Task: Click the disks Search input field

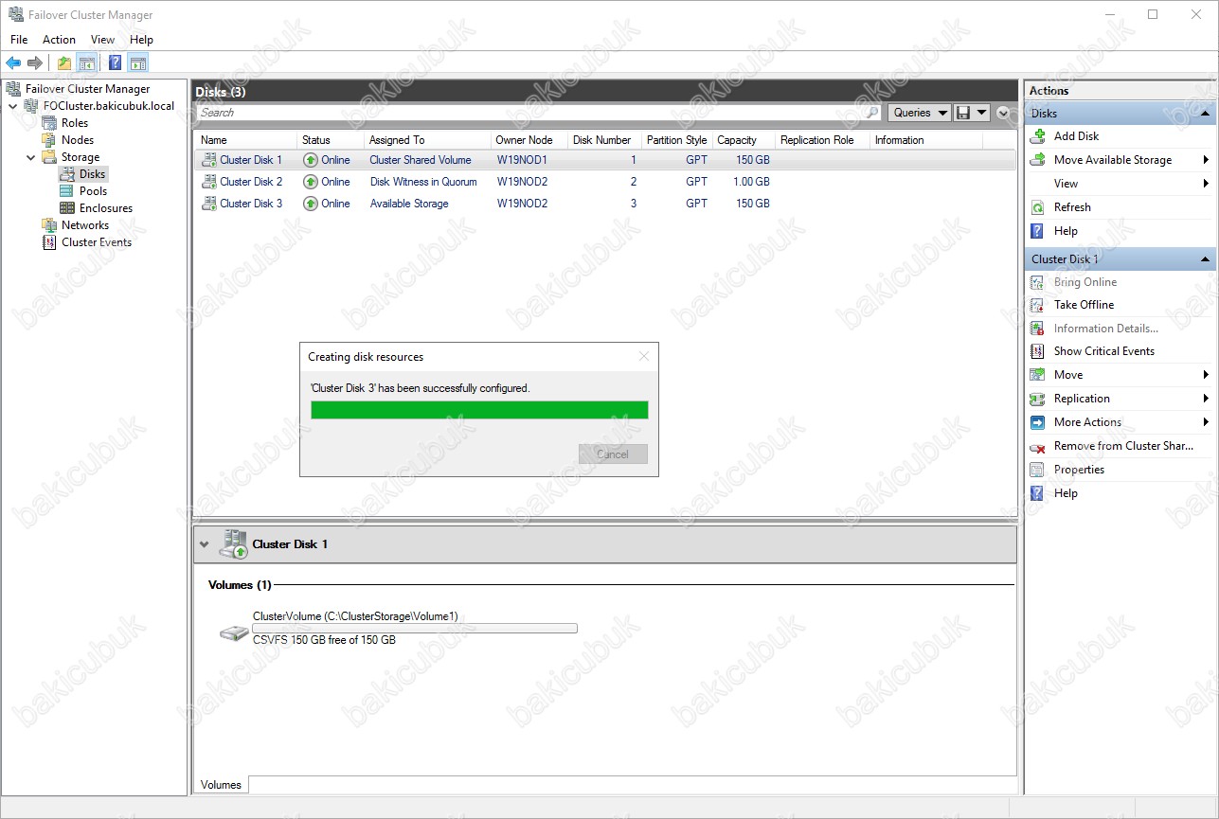Action: (529, 113)
